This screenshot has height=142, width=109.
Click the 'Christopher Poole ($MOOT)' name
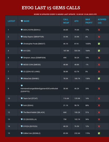click(34, 44)
